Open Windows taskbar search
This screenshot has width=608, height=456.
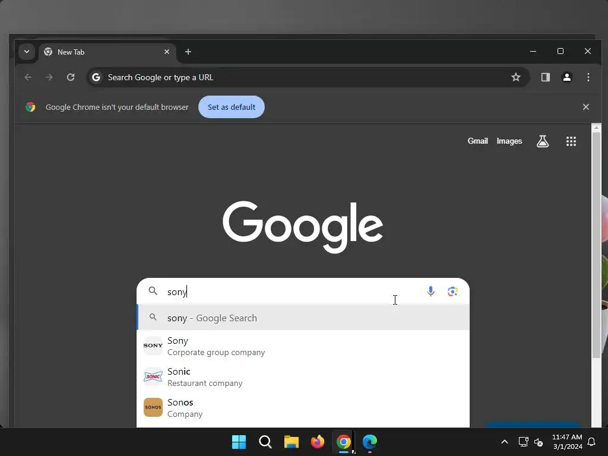[x=265, y=442]
